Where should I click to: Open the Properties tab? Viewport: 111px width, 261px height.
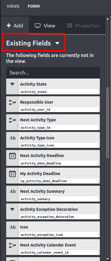pyautogui.click(x=83, y=26)
